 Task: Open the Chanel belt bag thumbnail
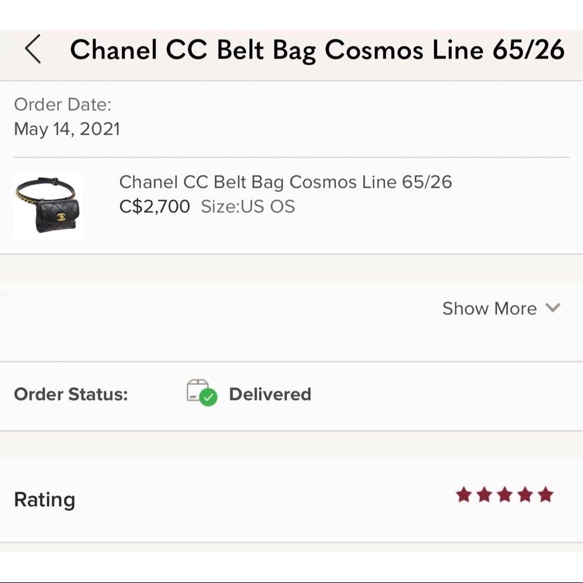[x=47, y=205]
